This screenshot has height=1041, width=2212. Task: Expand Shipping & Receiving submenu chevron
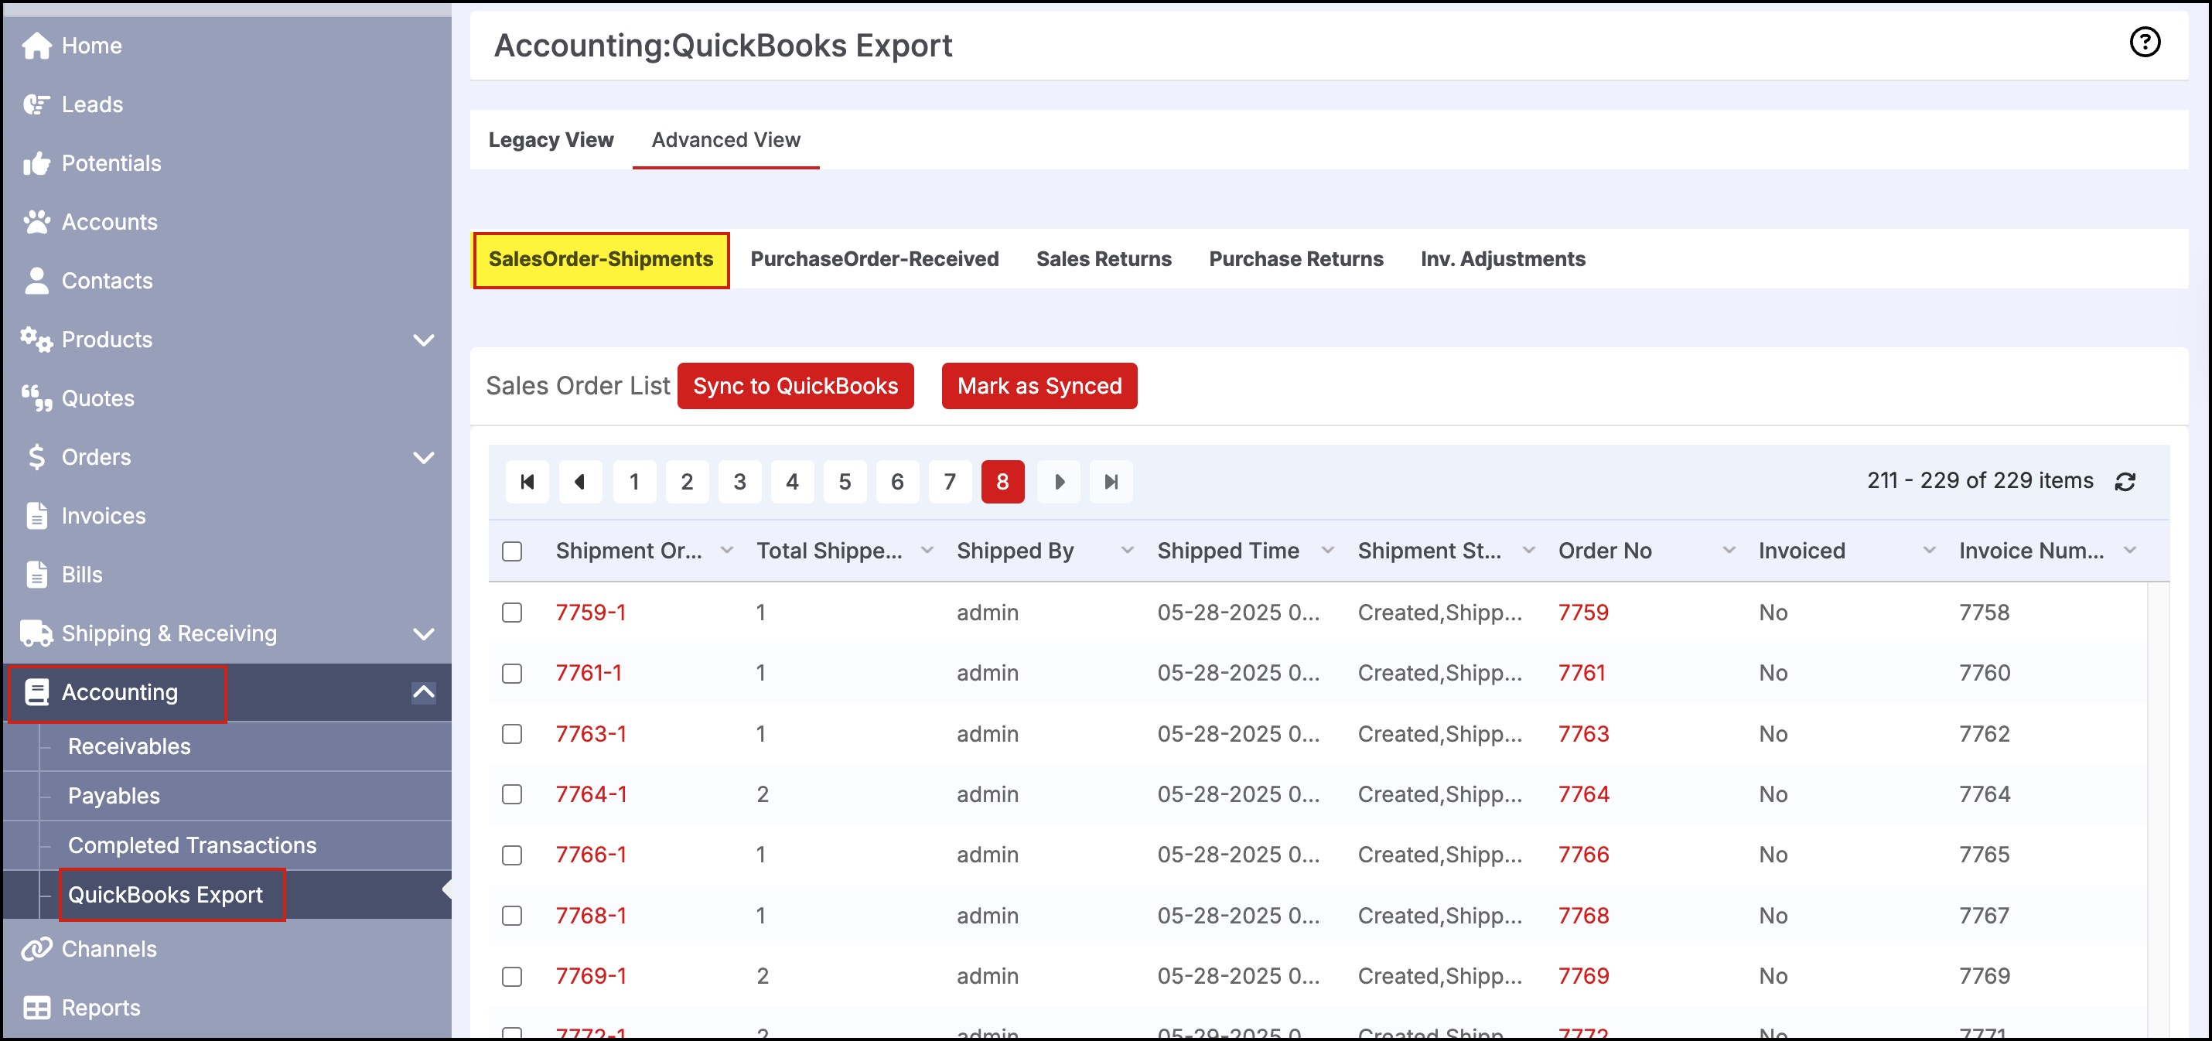pyautogui.click(x=423, y=634)
